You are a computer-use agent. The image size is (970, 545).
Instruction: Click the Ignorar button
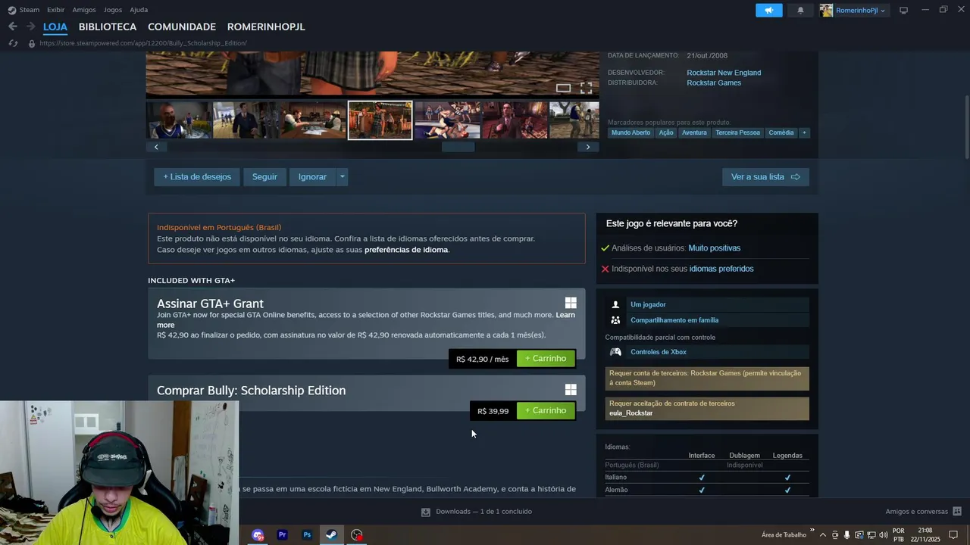coord(312,176)
